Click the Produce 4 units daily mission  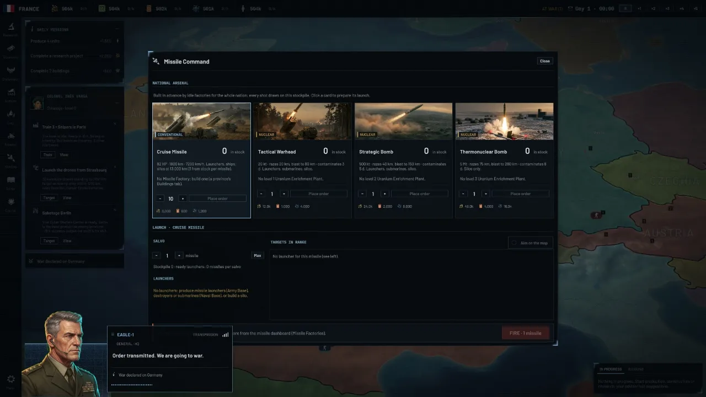74,41
